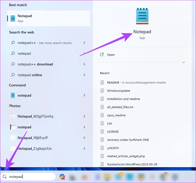The height and width of the screenshot is (183, 196).
Task: Expand the notepad++ web result chevron
Action: (84, 43)
